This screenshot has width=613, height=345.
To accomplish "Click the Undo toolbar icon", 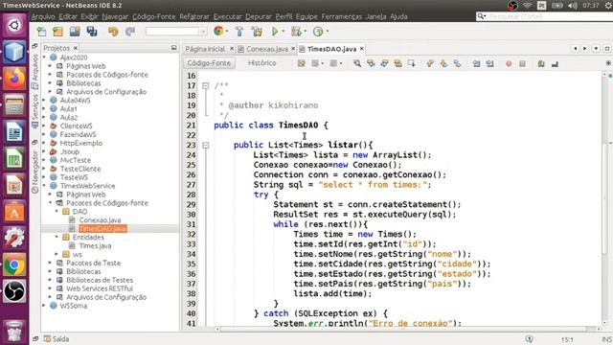I will [x=113, y=32].
